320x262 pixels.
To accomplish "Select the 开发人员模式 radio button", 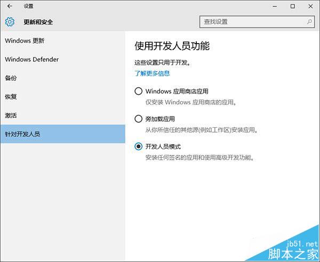I will tap(138, 146).
